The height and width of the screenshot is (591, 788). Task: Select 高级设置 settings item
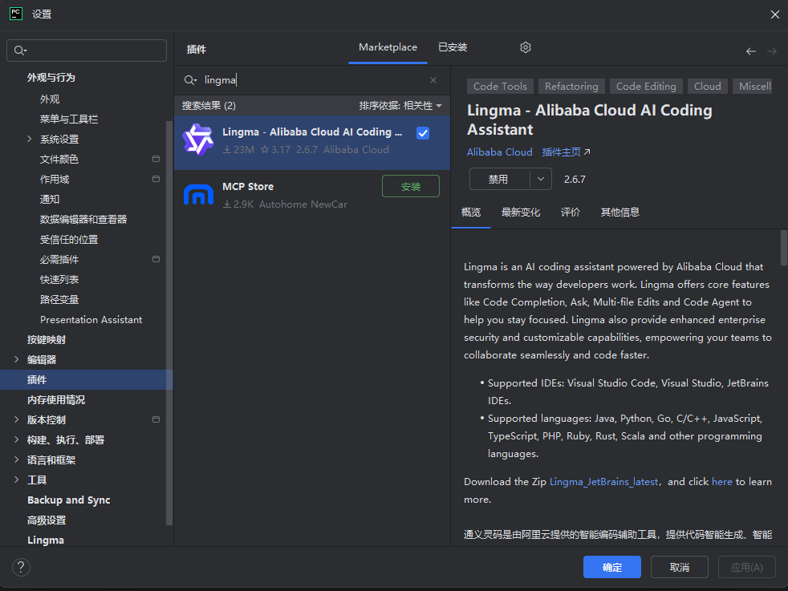click(x=47, y=520)
